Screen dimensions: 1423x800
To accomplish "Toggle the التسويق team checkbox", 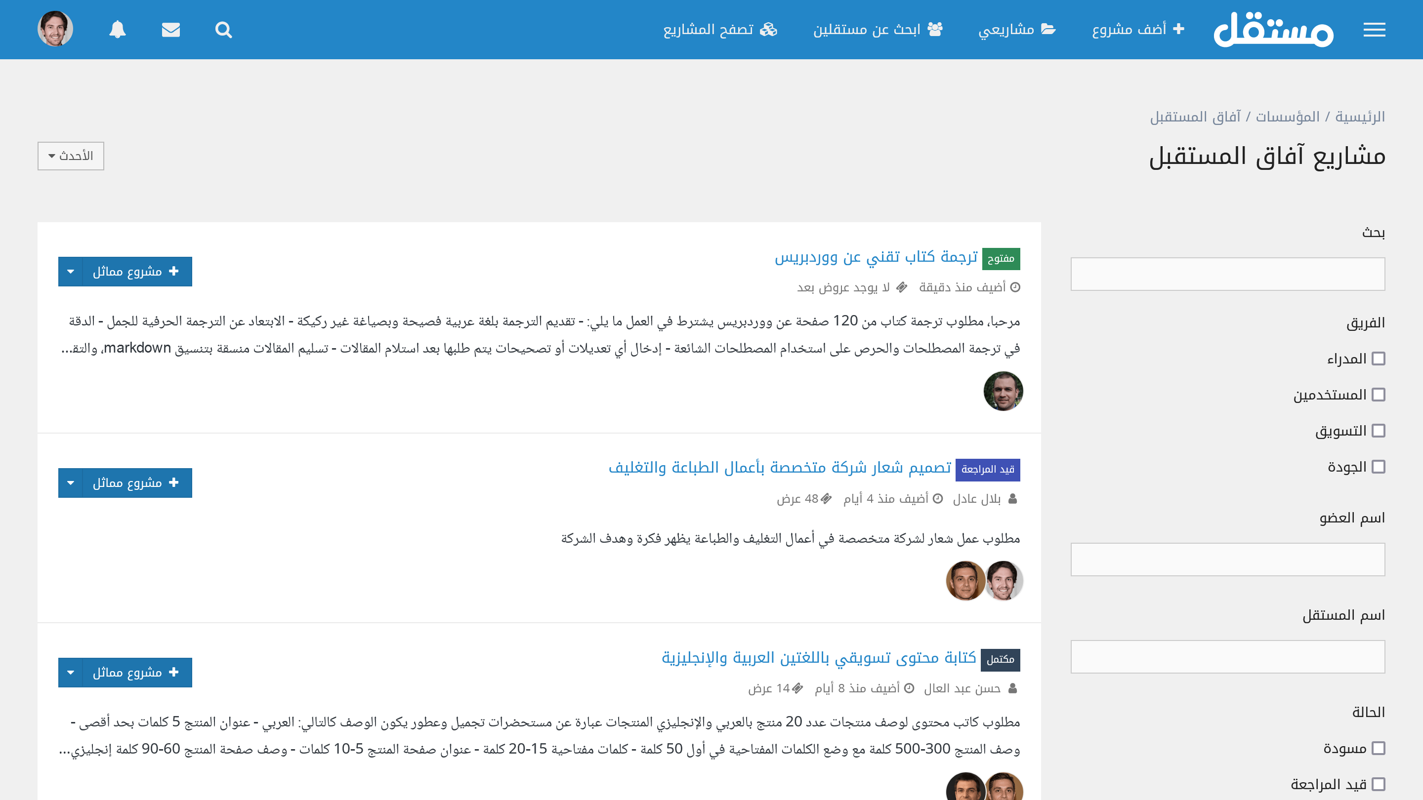I will pos(1378,431).
